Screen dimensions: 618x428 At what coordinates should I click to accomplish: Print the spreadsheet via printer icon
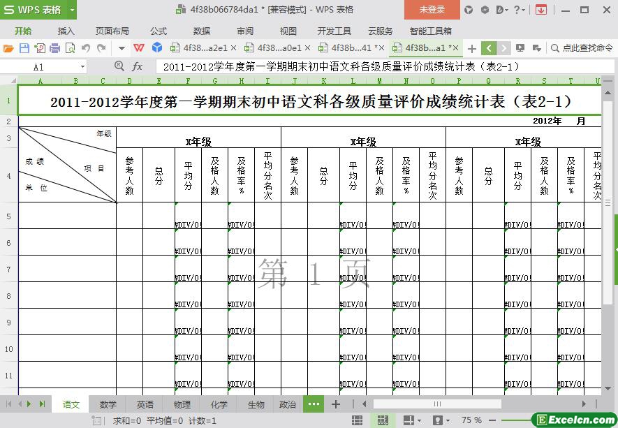54,48
